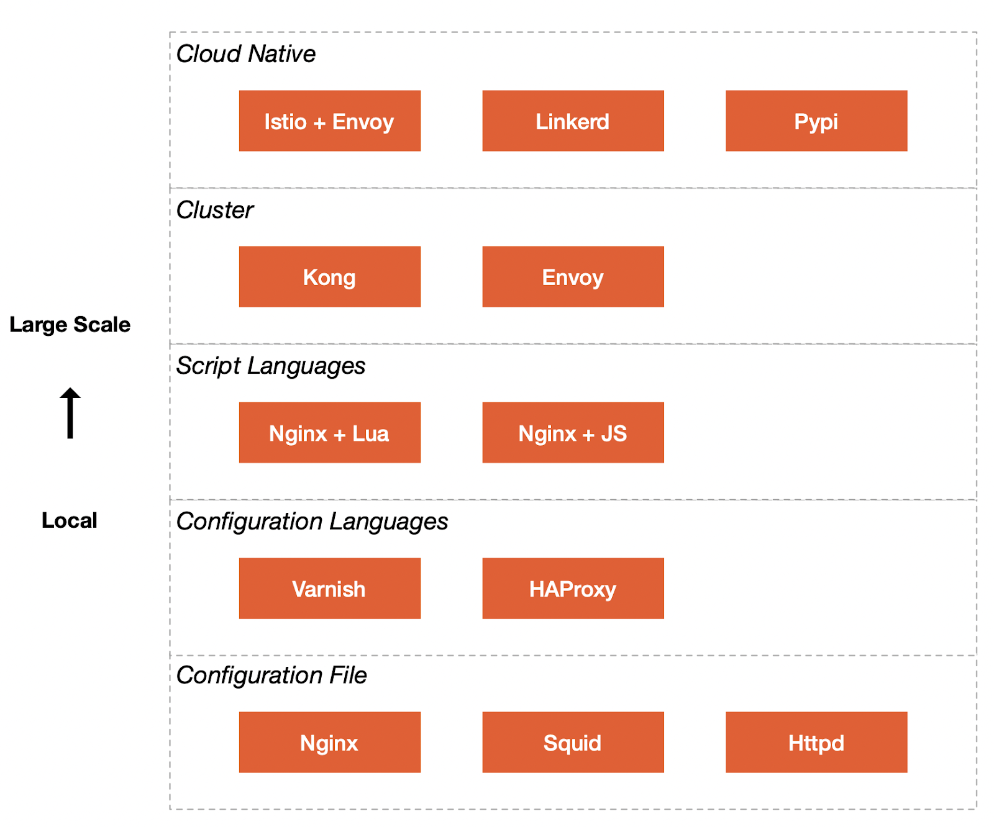Click the Configuration Languages heading
Image resolution: width=994 pixels, height=827 pixels.
click(x=312, y=522)
